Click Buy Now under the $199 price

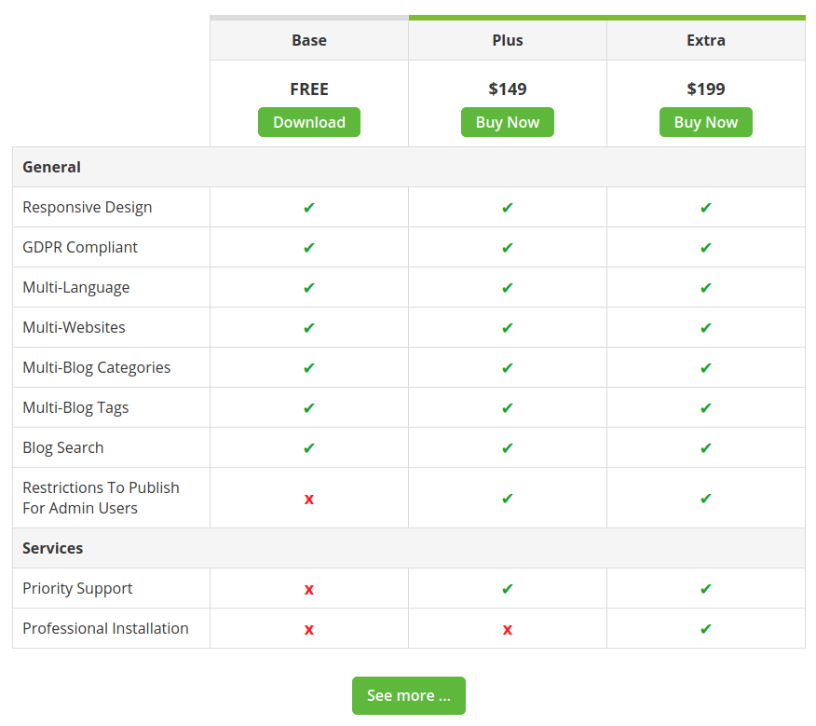[x=706, y=122]
